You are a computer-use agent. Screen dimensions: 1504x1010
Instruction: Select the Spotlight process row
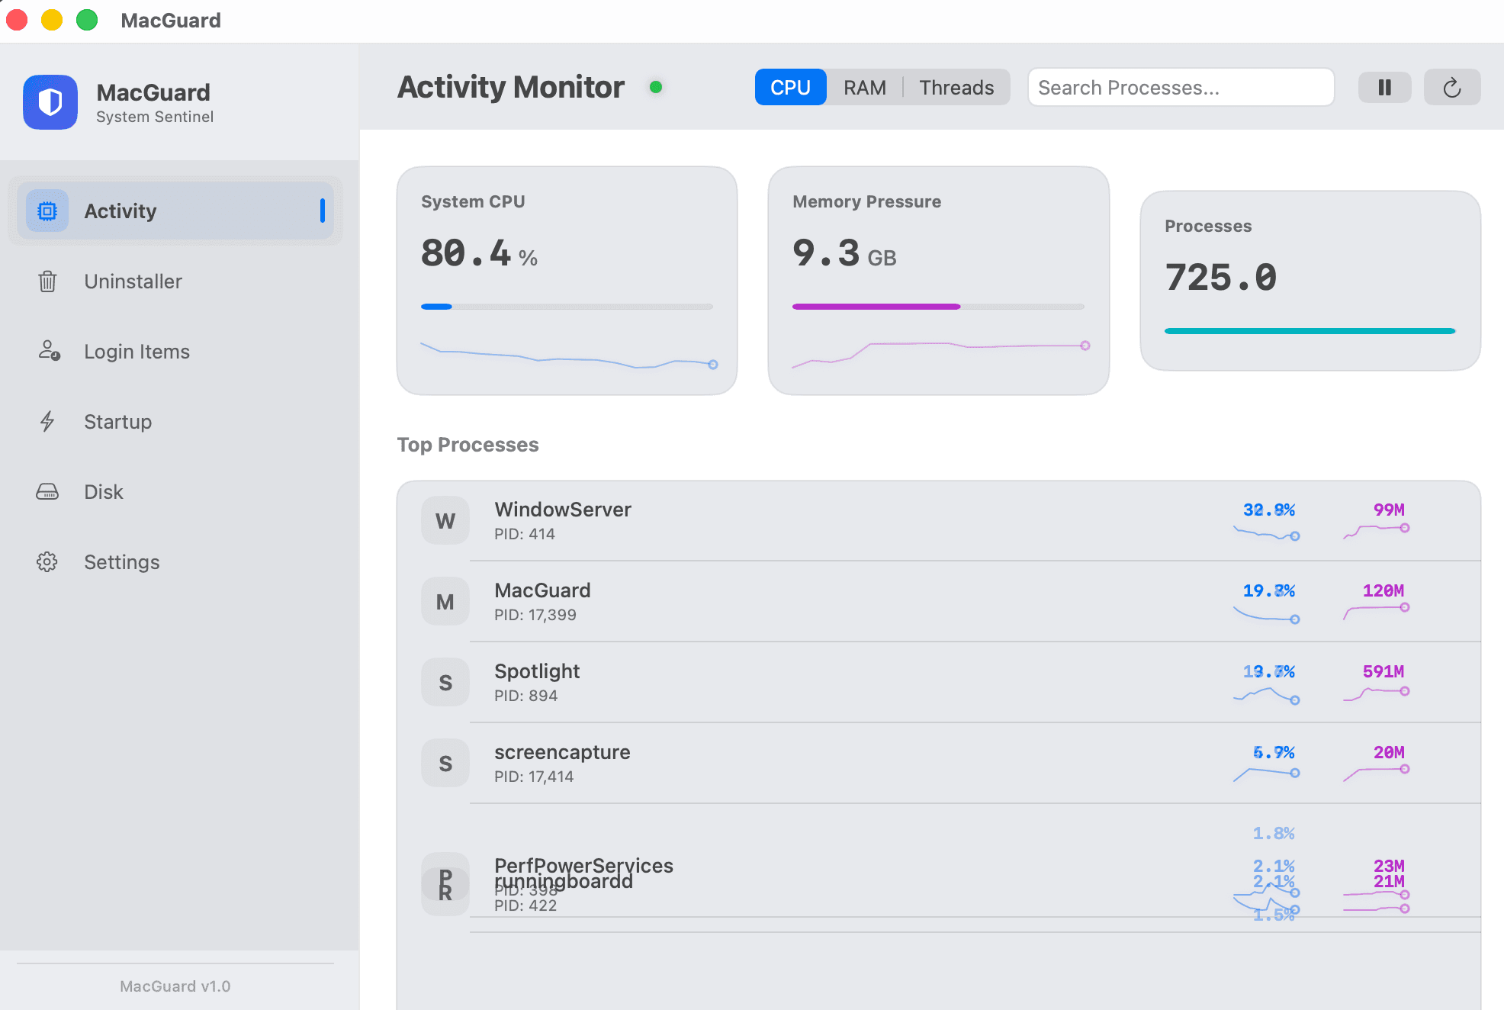938,683
